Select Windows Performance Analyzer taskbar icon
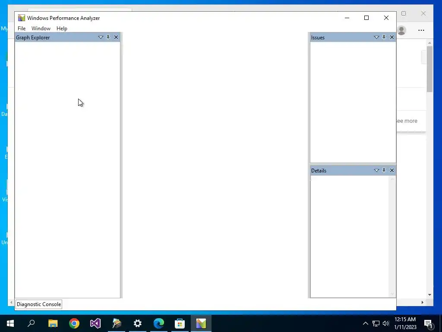Screen dimensions: 442x332 [x=201, y=323]
